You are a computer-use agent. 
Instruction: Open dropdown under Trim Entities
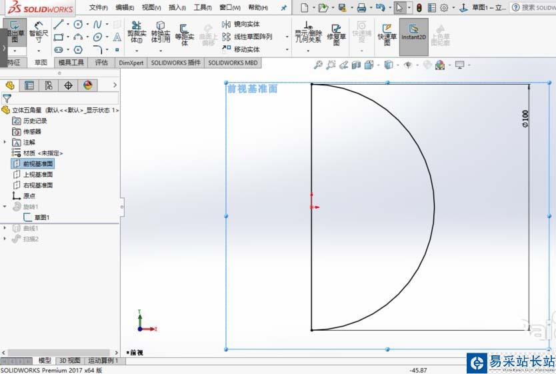(x=137, y=51)
